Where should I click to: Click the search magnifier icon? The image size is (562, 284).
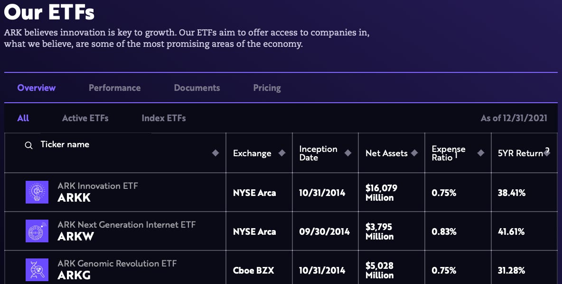click(28, 145)
